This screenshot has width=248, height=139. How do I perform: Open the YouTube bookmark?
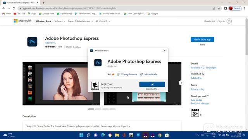pyautogui.click(x=19, y=14)
